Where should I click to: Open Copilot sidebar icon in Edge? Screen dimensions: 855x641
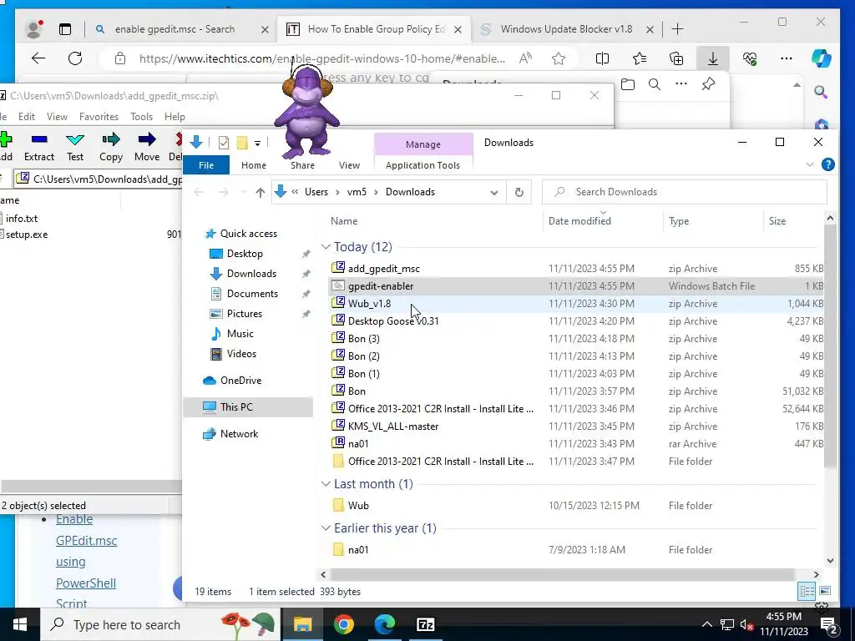[822, 58]
